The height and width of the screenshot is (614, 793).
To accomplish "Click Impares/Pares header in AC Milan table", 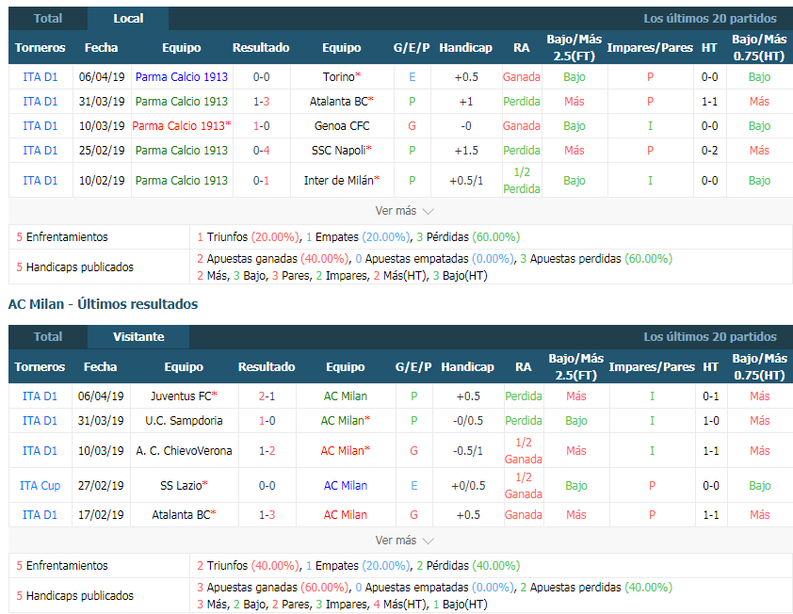I will [x=652, y=366].
